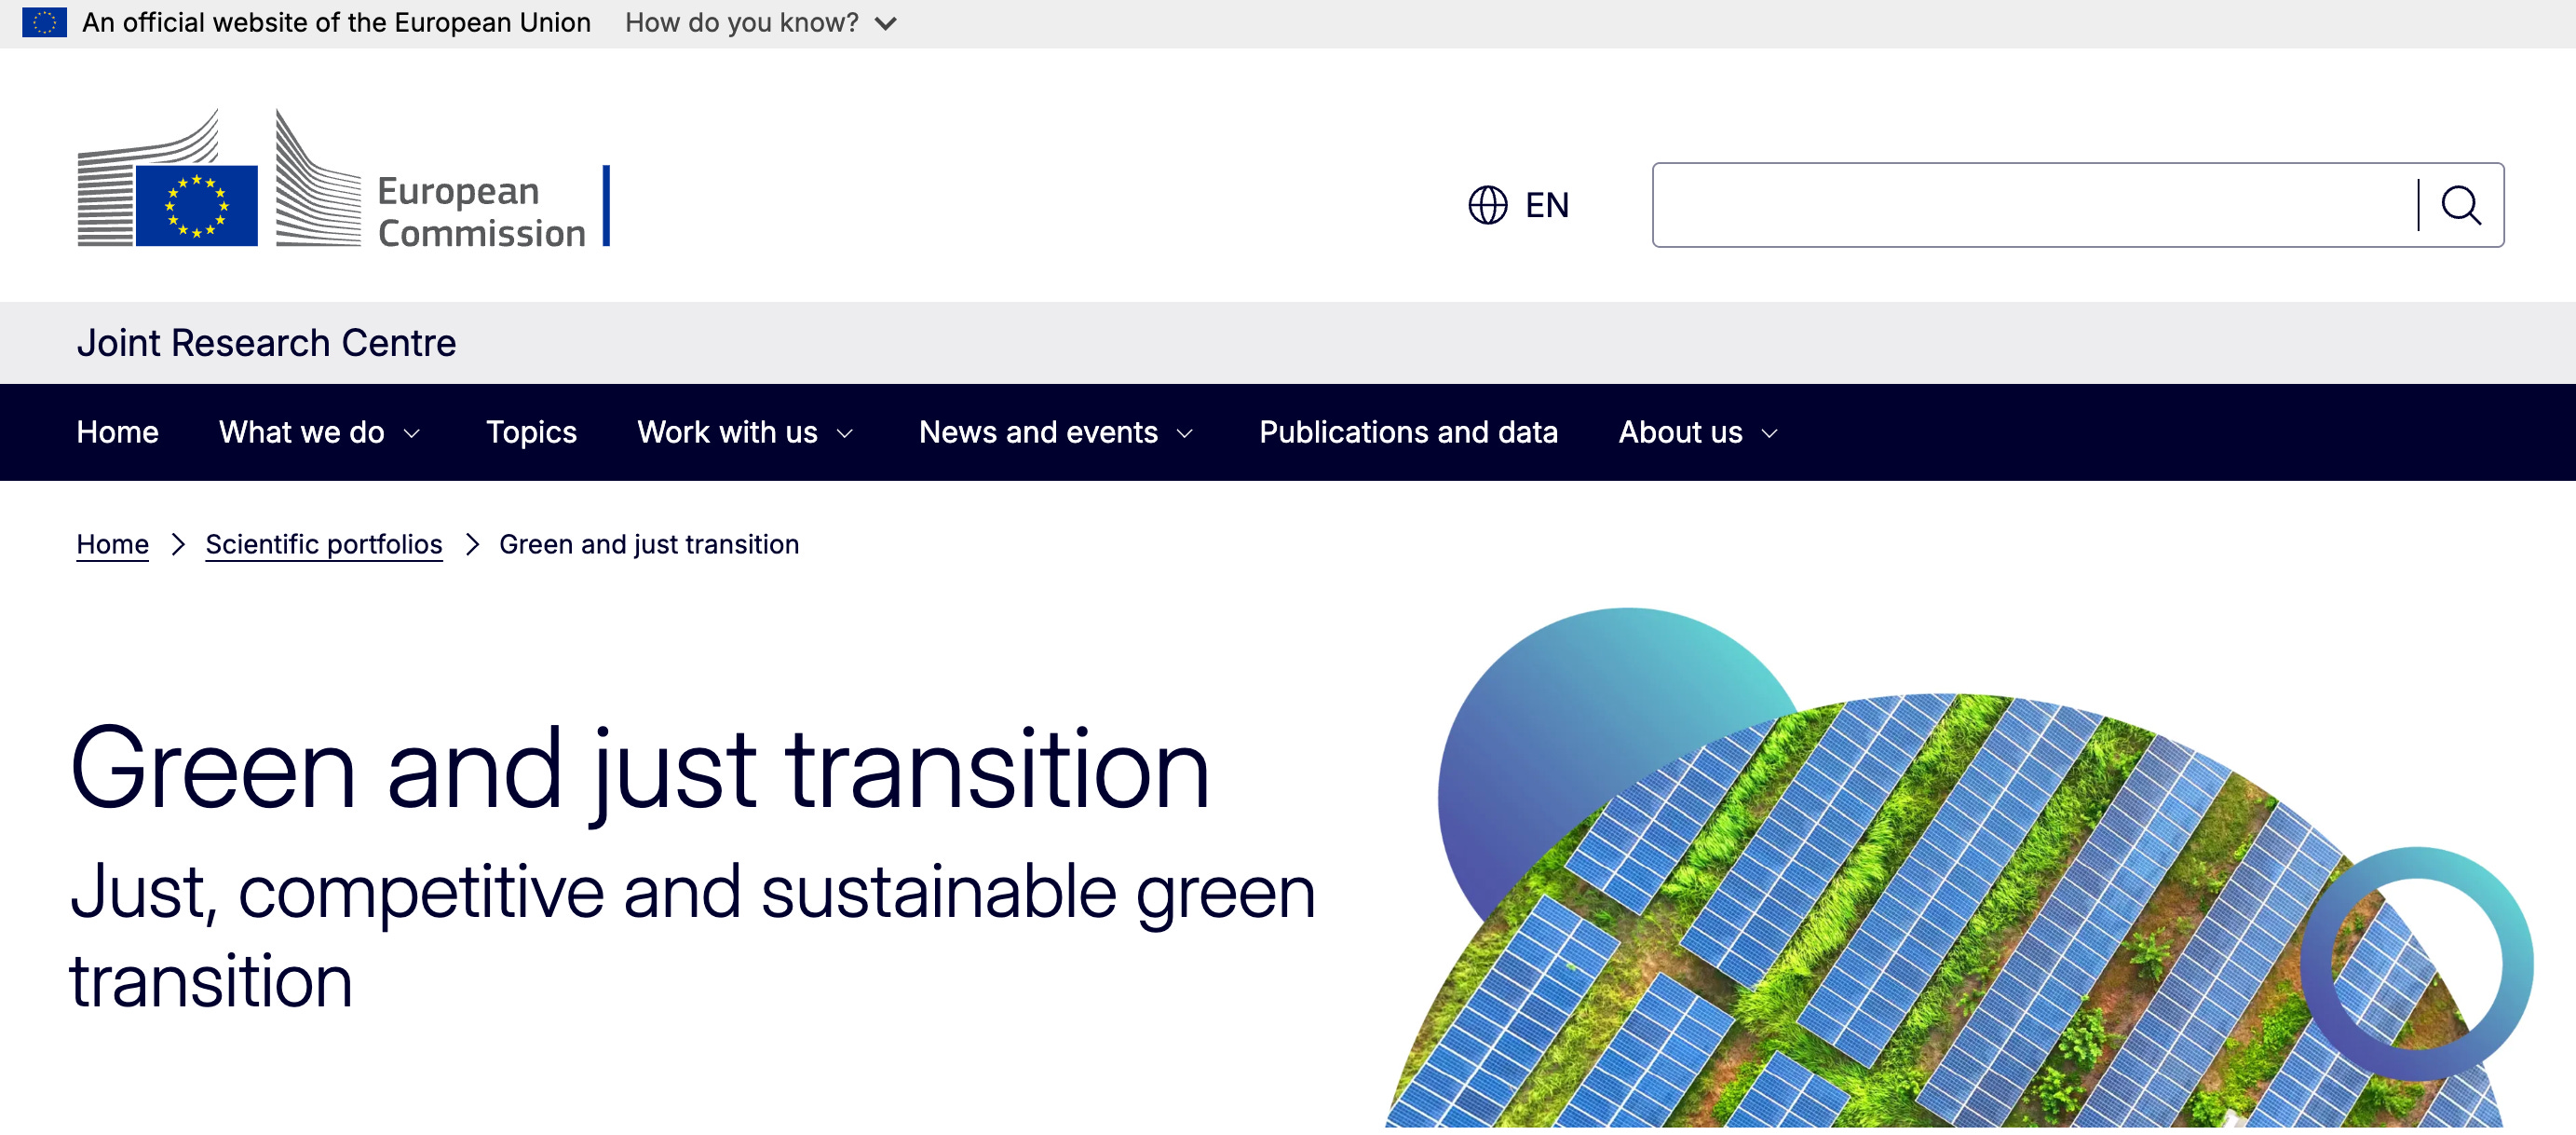Click the Joint Research Centre site title
The image size is (2576, 1135).
tap(266, 343)
